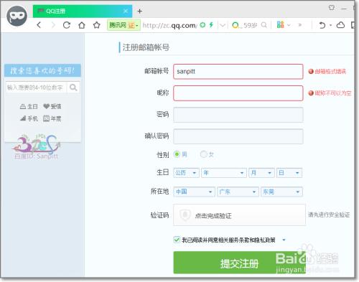Open the 年 birthday year dropdown

pos(224,173)
